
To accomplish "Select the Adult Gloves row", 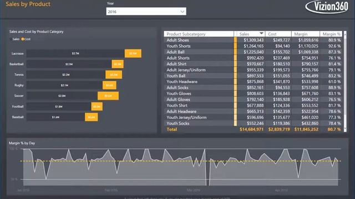I will (253, 99).
